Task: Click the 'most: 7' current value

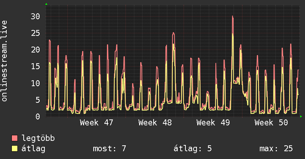Action: coord(109,149)
